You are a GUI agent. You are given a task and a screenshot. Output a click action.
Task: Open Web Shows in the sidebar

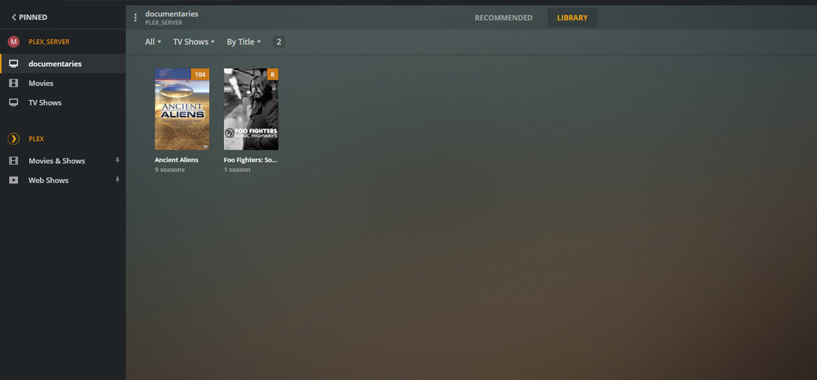coord(63,180)
